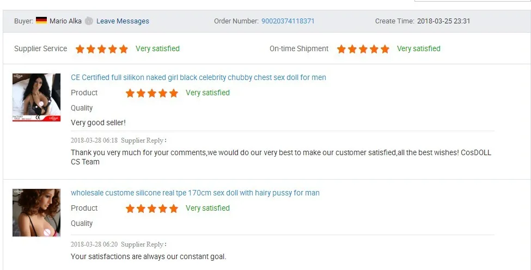Click first Product star under CE Certified item
Image resolution: width=531 pixels, height=270 pixels.
pyautogui.click(x=130, y=93)
